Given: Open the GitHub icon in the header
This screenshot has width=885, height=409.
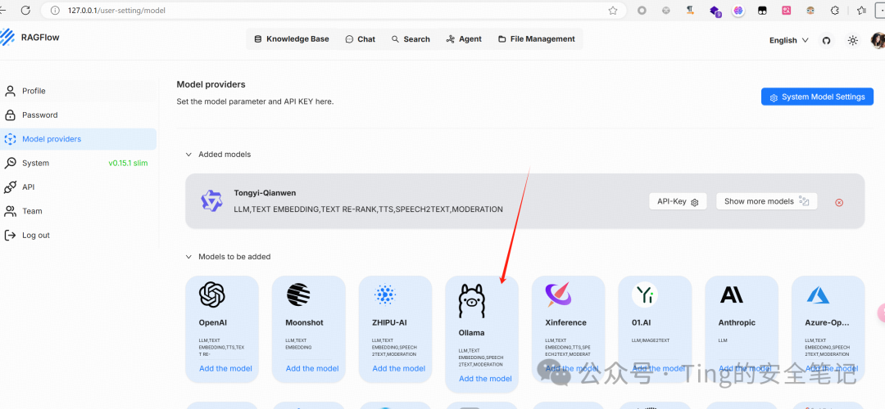Looking at the screenshot, I should click(x=826, y=41).
